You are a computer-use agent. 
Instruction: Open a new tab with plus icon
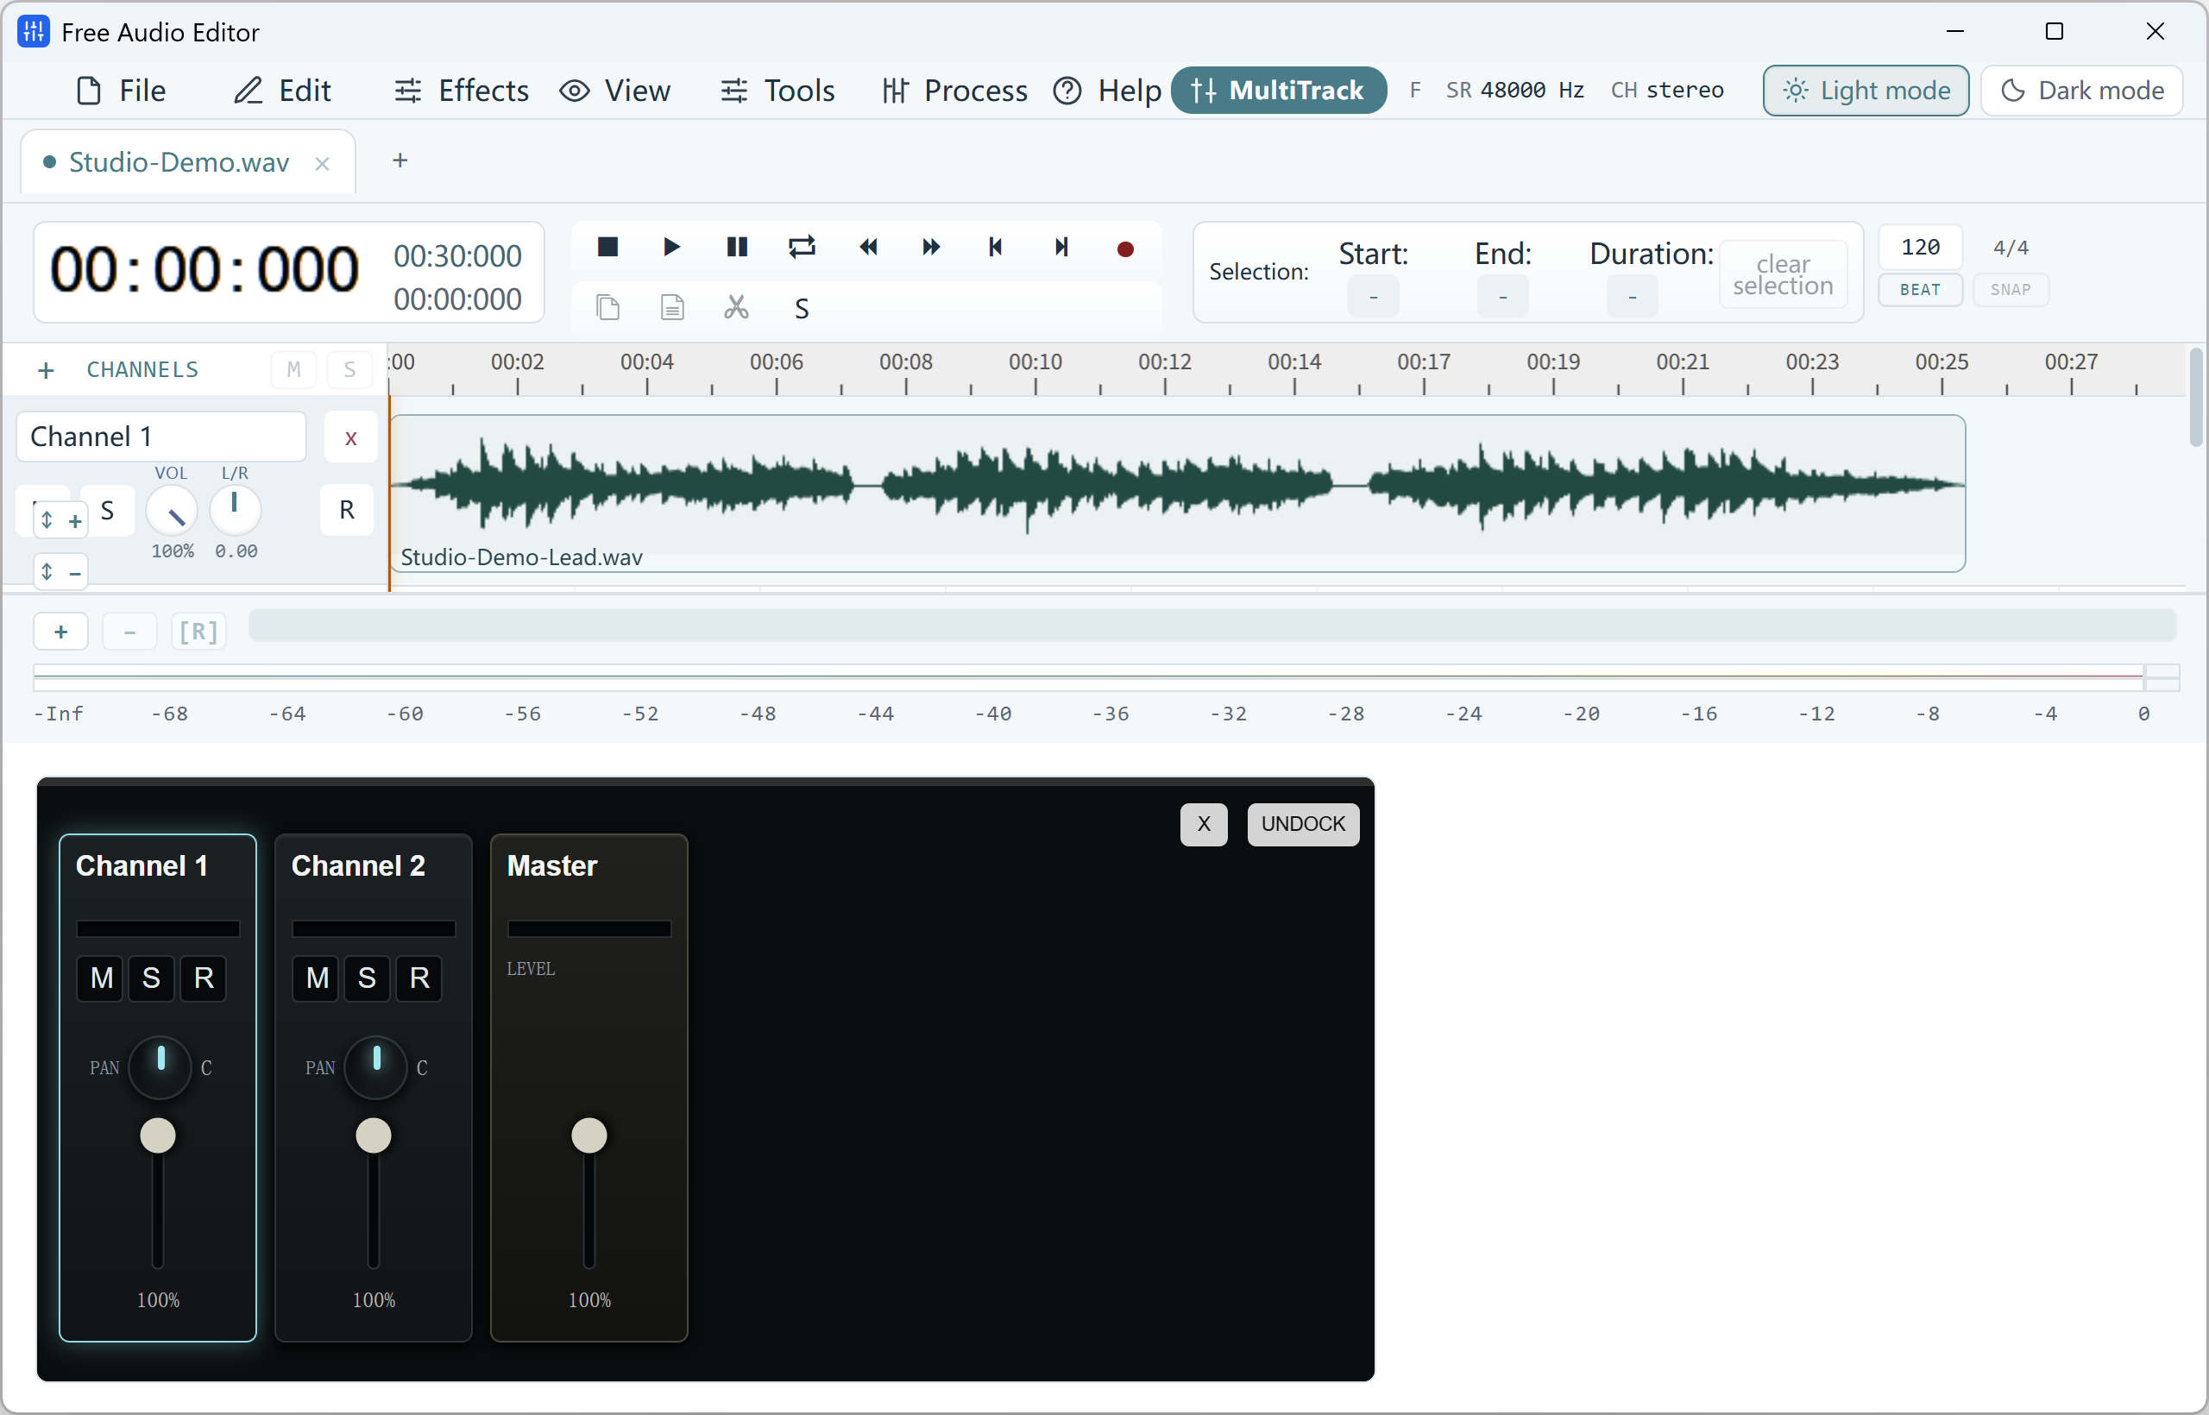click(x=400, y=160)
